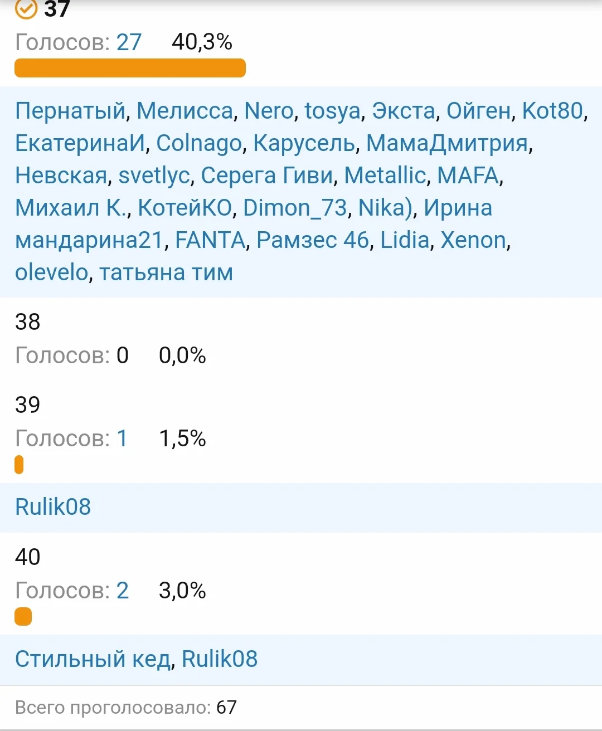
Task: Open the votes link showing 27
Action: click(x=128, y=42)
